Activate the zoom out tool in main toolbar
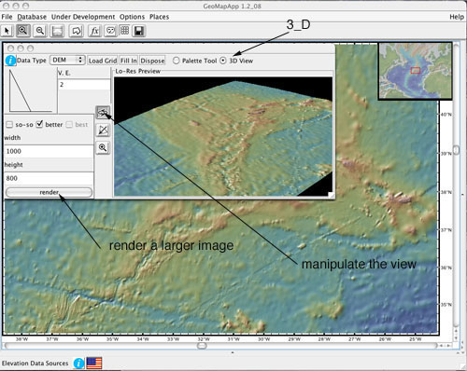Viewport: 467px width, 371px height. [40, 31]
